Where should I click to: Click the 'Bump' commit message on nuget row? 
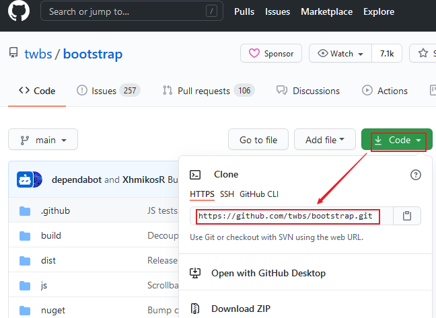[163, 310]
